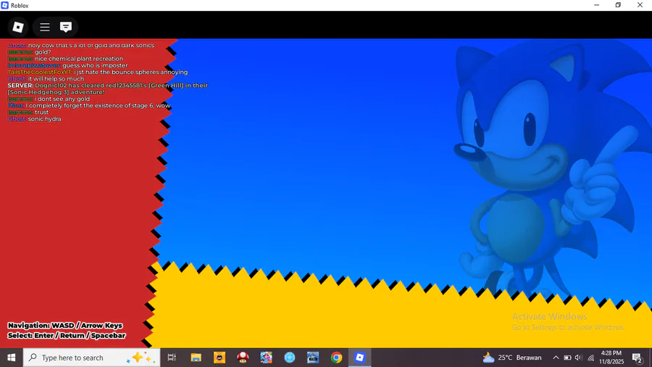
Task: Open the photo thumbnail app on taskbar
Action: click(x=313, y=358)
